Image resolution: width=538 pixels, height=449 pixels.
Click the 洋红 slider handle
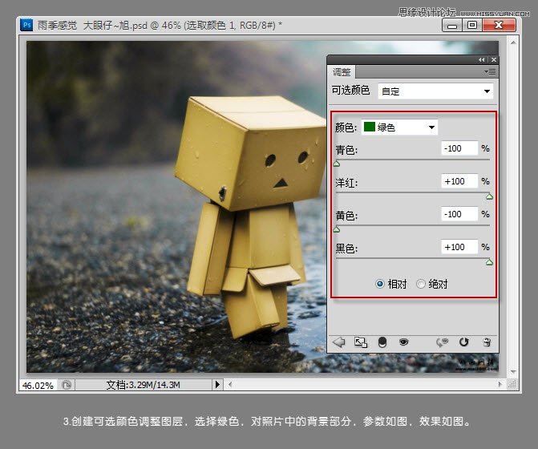490,196
